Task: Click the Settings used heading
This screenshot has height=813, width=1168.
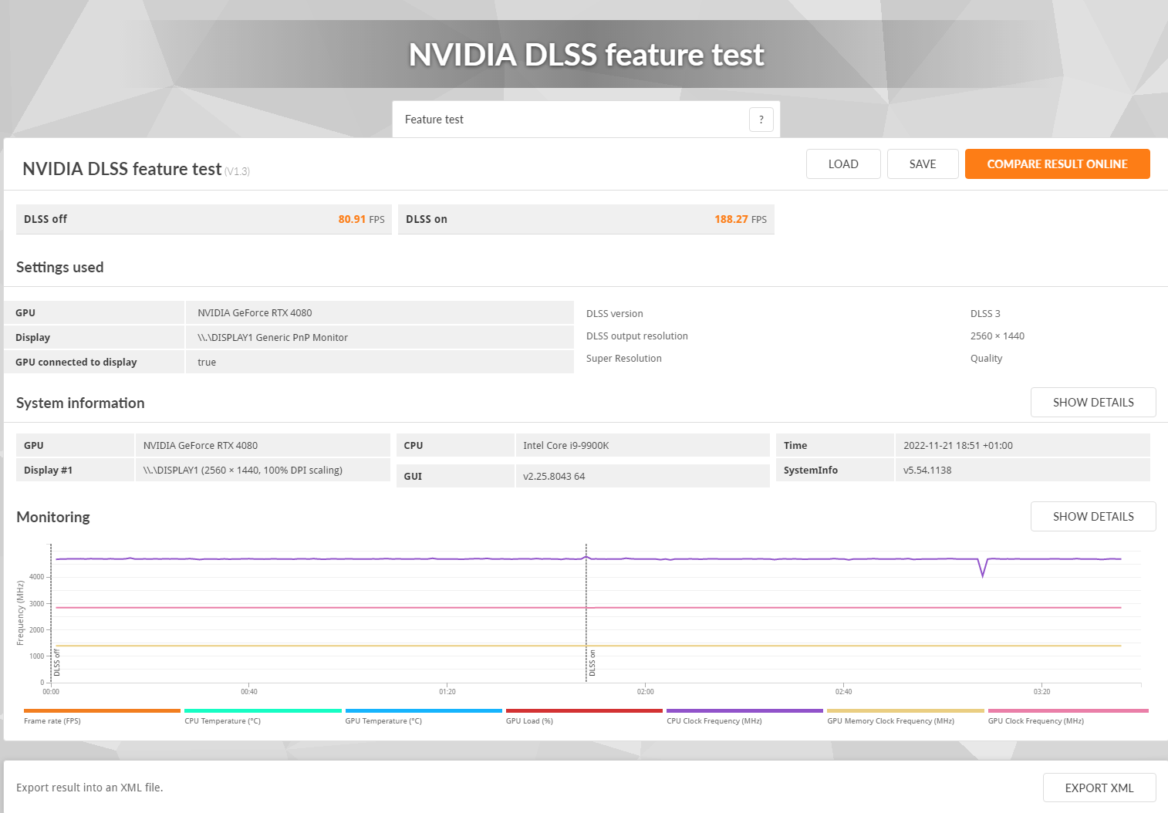Action: 60,268
